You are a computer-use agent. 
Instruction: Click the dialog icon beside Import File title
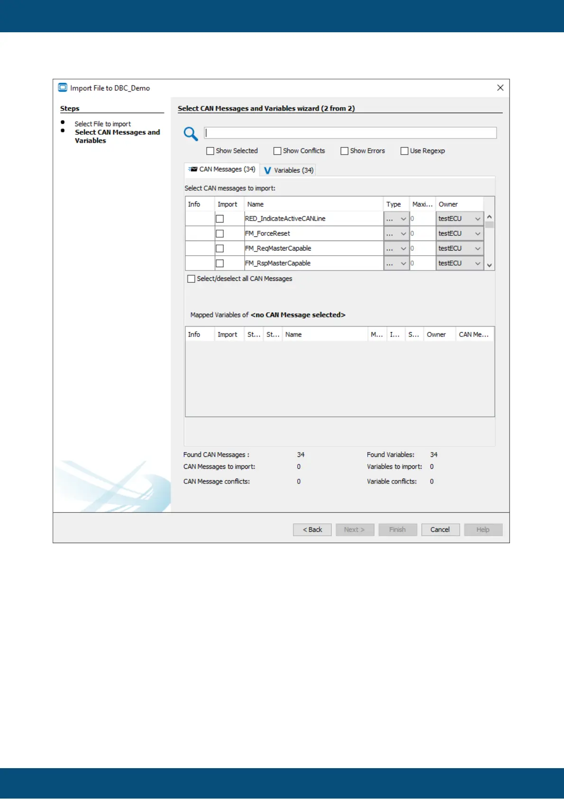coord(63,88)
